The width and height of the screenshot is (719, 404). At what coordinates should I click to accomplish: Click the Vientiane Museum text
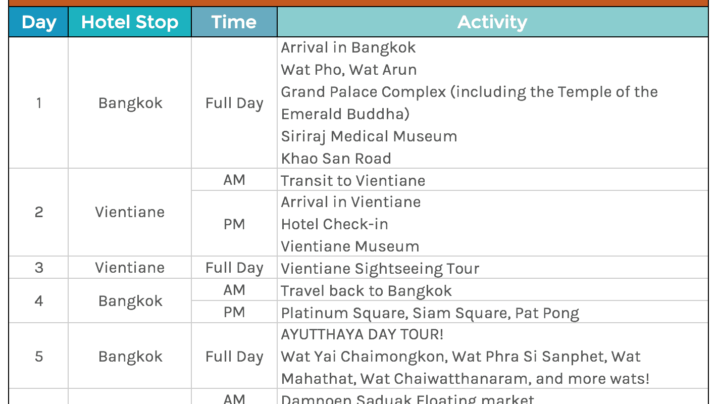click(350, 246)
